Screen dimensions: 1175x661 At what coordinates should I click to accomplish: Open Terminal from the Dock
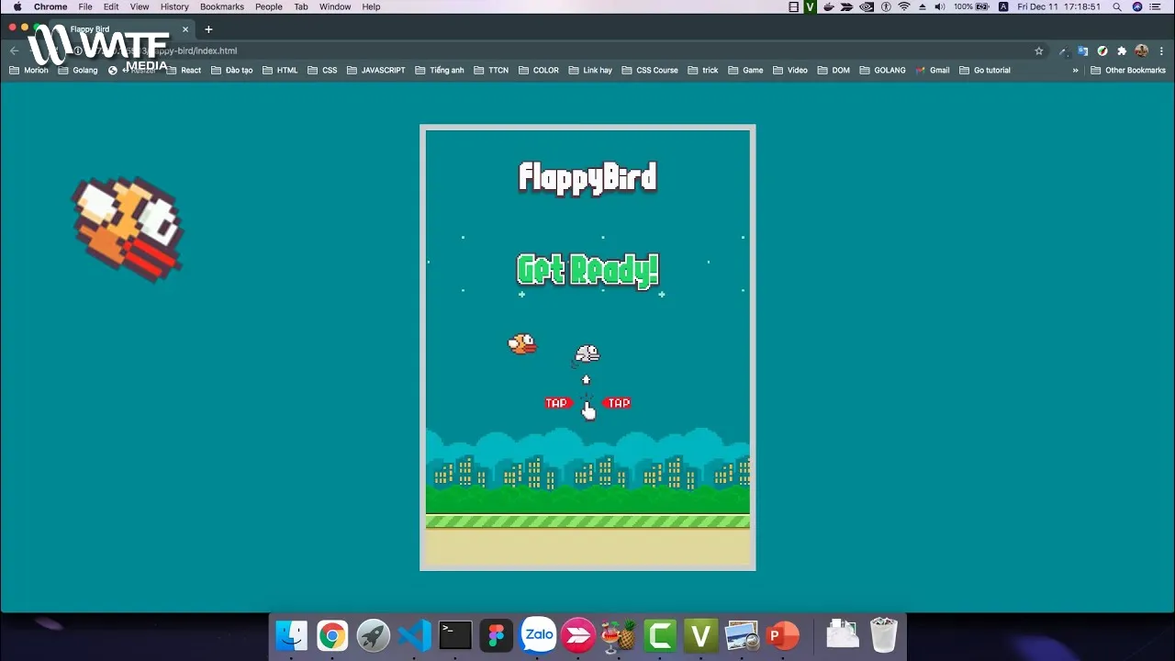[455, 635]
